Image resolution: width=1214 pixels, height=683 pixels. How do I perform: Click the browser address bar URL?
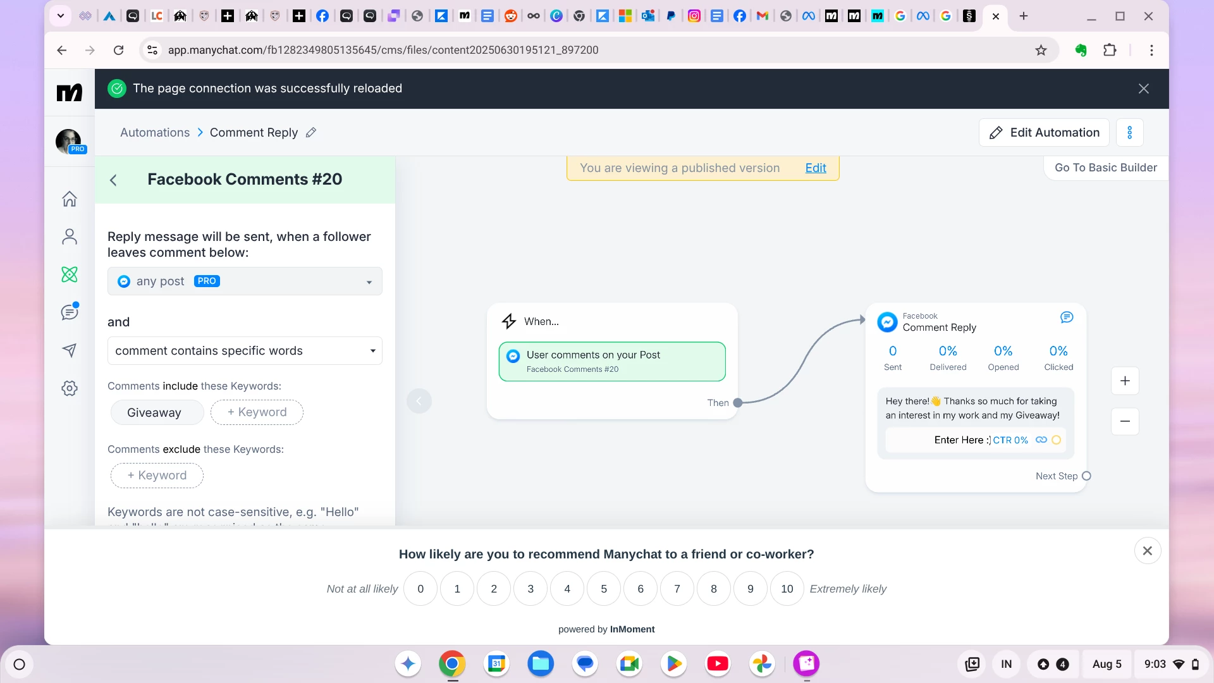[383, 50]
